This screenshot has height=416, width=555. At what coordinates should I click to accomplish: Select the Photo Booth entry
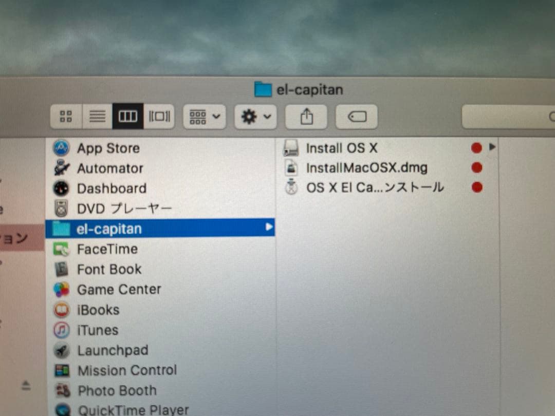(x=117, y=390)
